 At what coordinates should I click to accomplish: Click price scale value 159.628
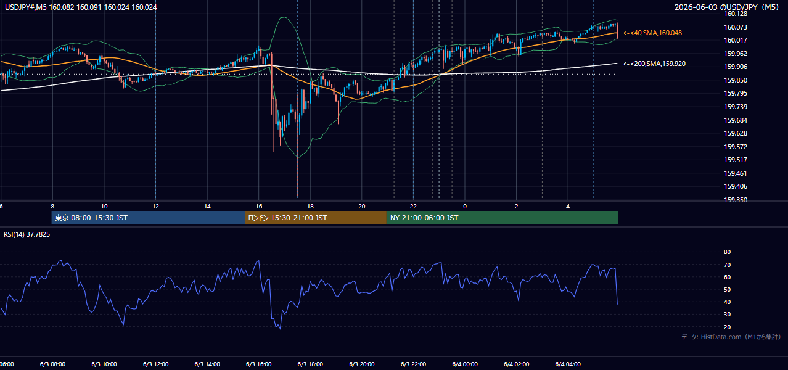coord(736,133)
